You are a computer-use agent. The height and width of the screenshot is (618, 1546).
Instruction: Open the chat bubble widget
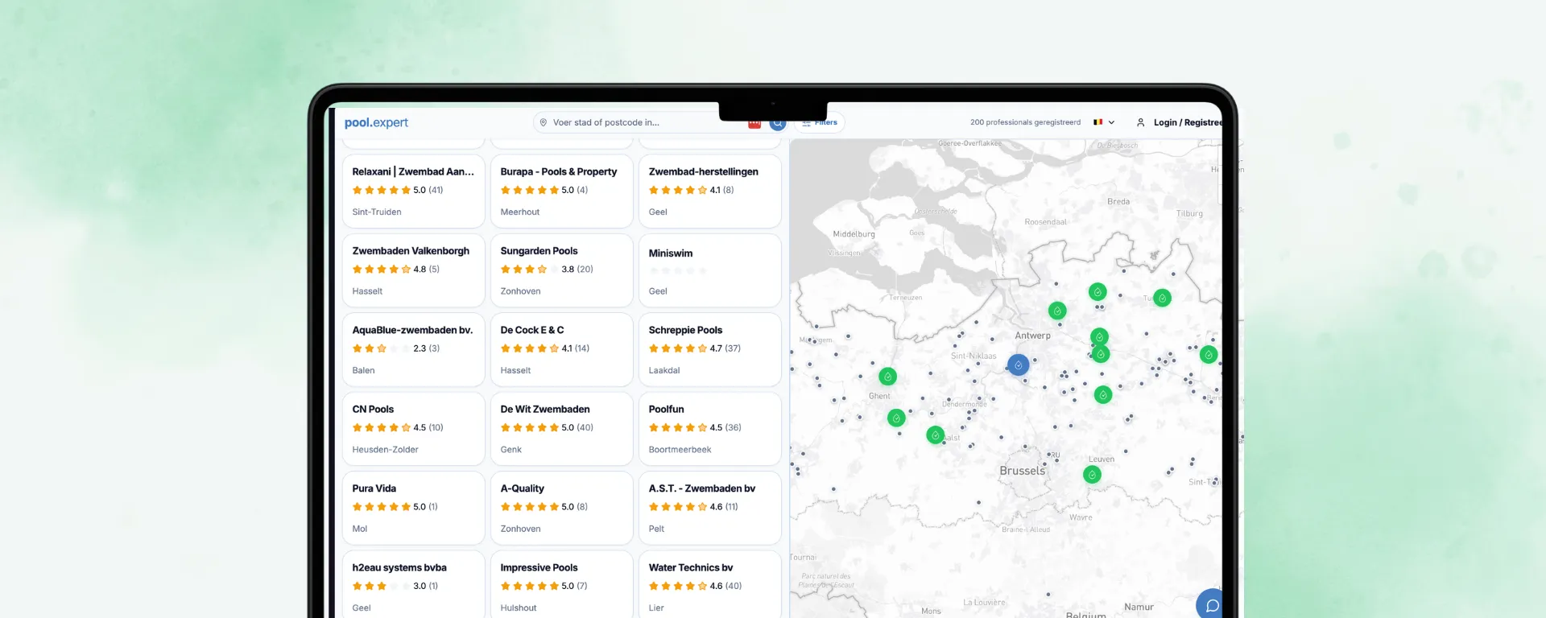click(1211, 604)
